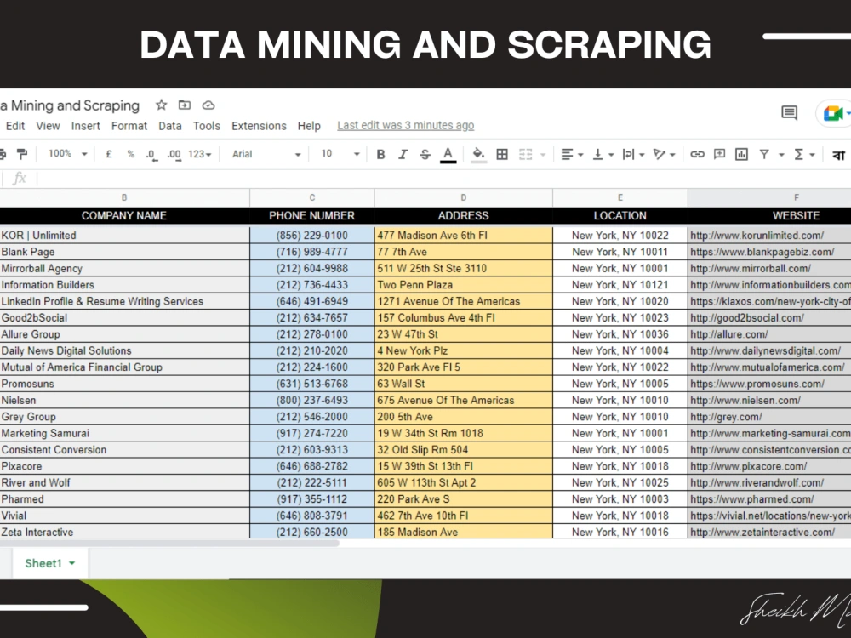Open allure.com website link
Screen dimensions: 851x638
(729, 334)
